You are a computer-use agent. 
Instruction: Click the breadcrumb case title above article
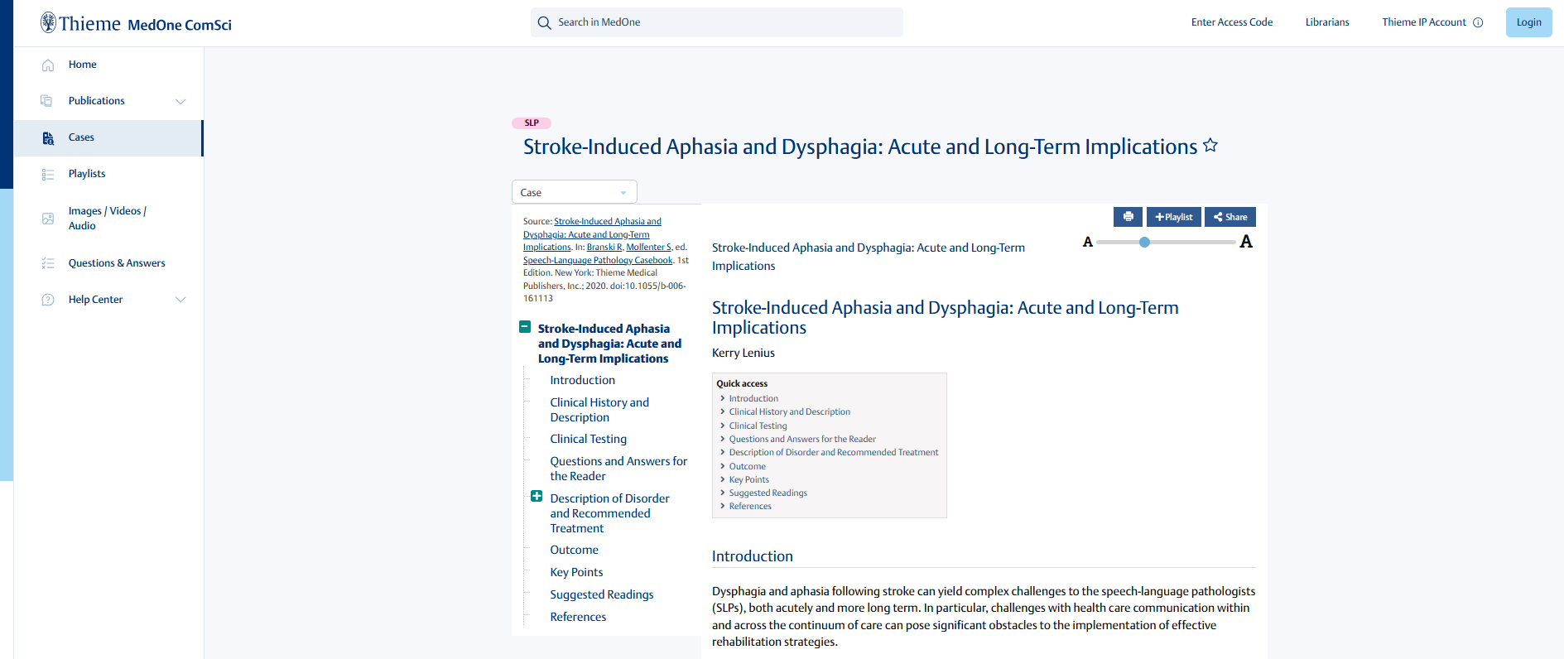click(x=869, y=257)
